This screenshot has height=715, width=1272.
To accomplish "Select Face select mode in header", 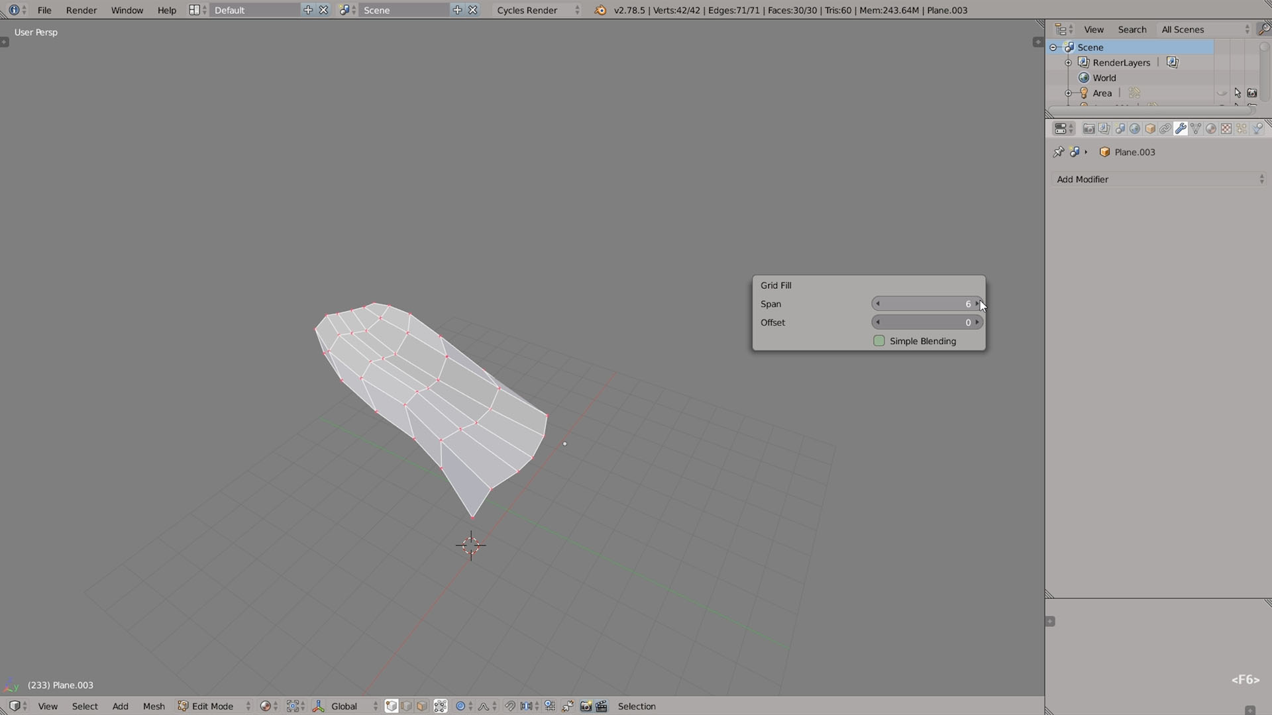I will 422,706.
